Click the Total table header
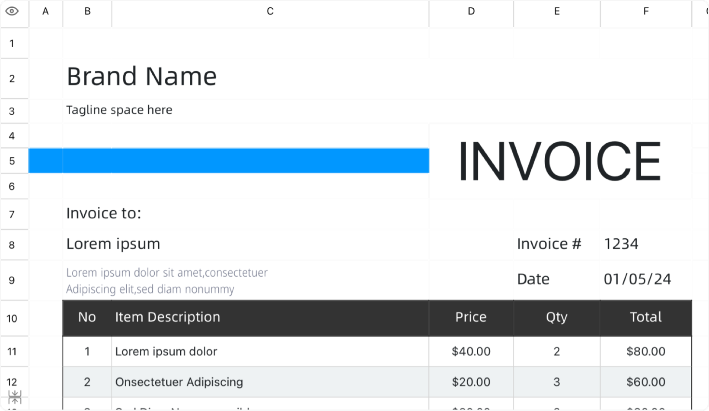 646,317
